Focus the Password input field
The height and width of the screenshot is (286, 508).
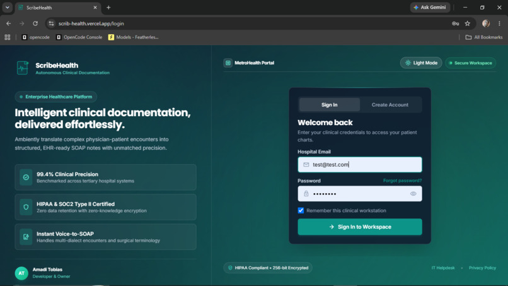pos(360,194)
